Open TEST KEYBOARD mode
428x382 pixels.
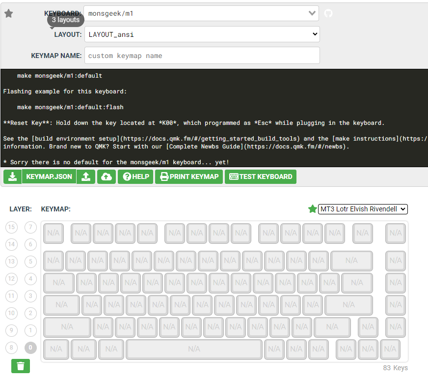coord(261,176)
